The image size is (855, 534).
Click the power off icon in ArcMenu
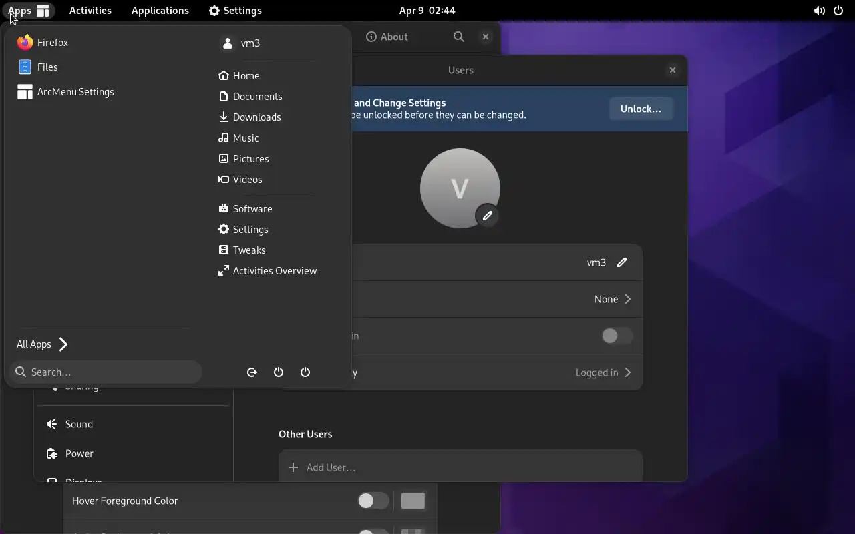[305, 372]
